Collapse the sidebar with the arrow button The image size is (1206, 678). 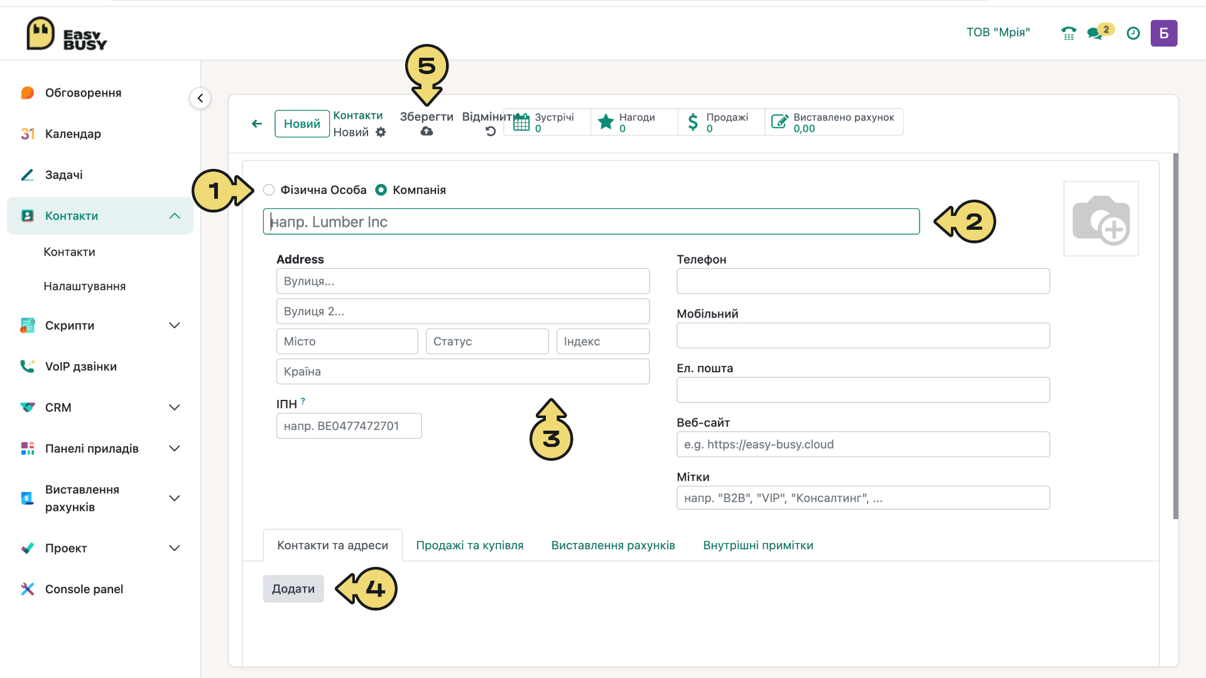tap(200, 98)
